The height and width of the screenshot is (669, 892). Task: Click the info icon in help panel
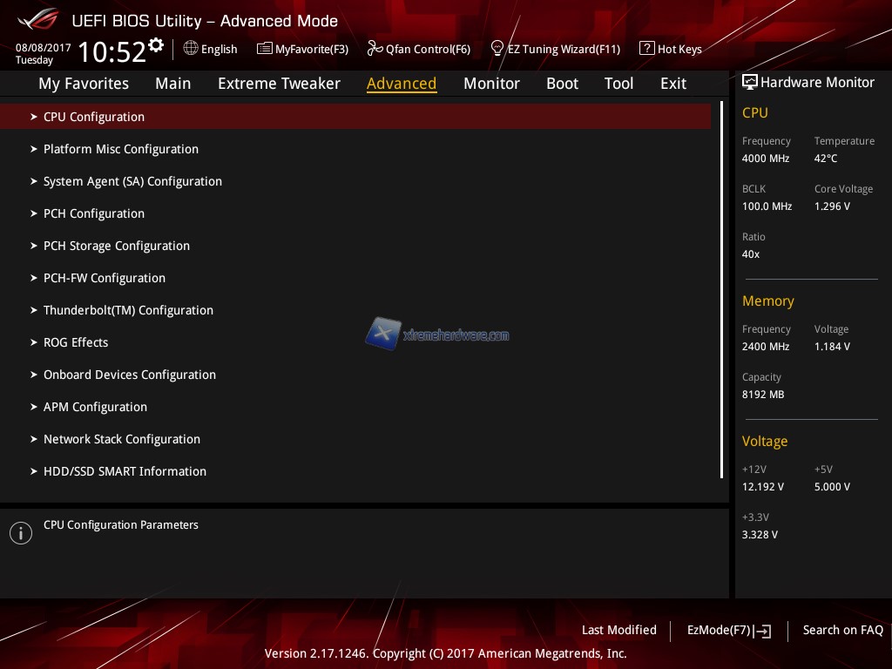pyautogui.click(x=20, y=533)
